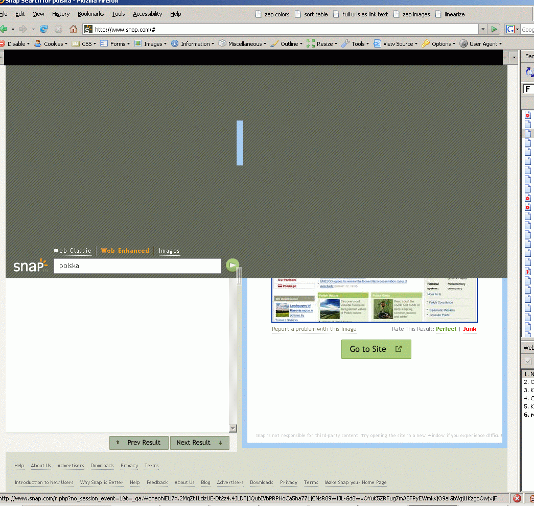Click the zap colors bookmarklet
This screenshot has width=534, height=506.
(x=272, y=14)
